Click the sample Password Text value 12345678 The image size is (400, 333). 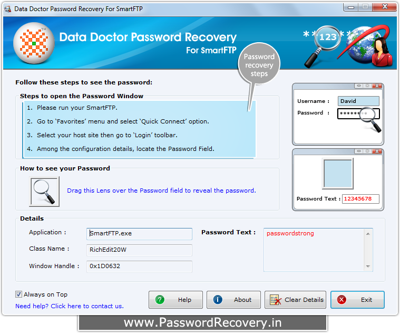pyautogui.click(x=360, y=198)
